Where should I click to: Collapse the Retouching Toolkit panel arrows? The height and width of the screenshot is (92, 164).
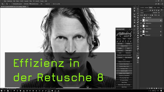[x=130, y=29]
